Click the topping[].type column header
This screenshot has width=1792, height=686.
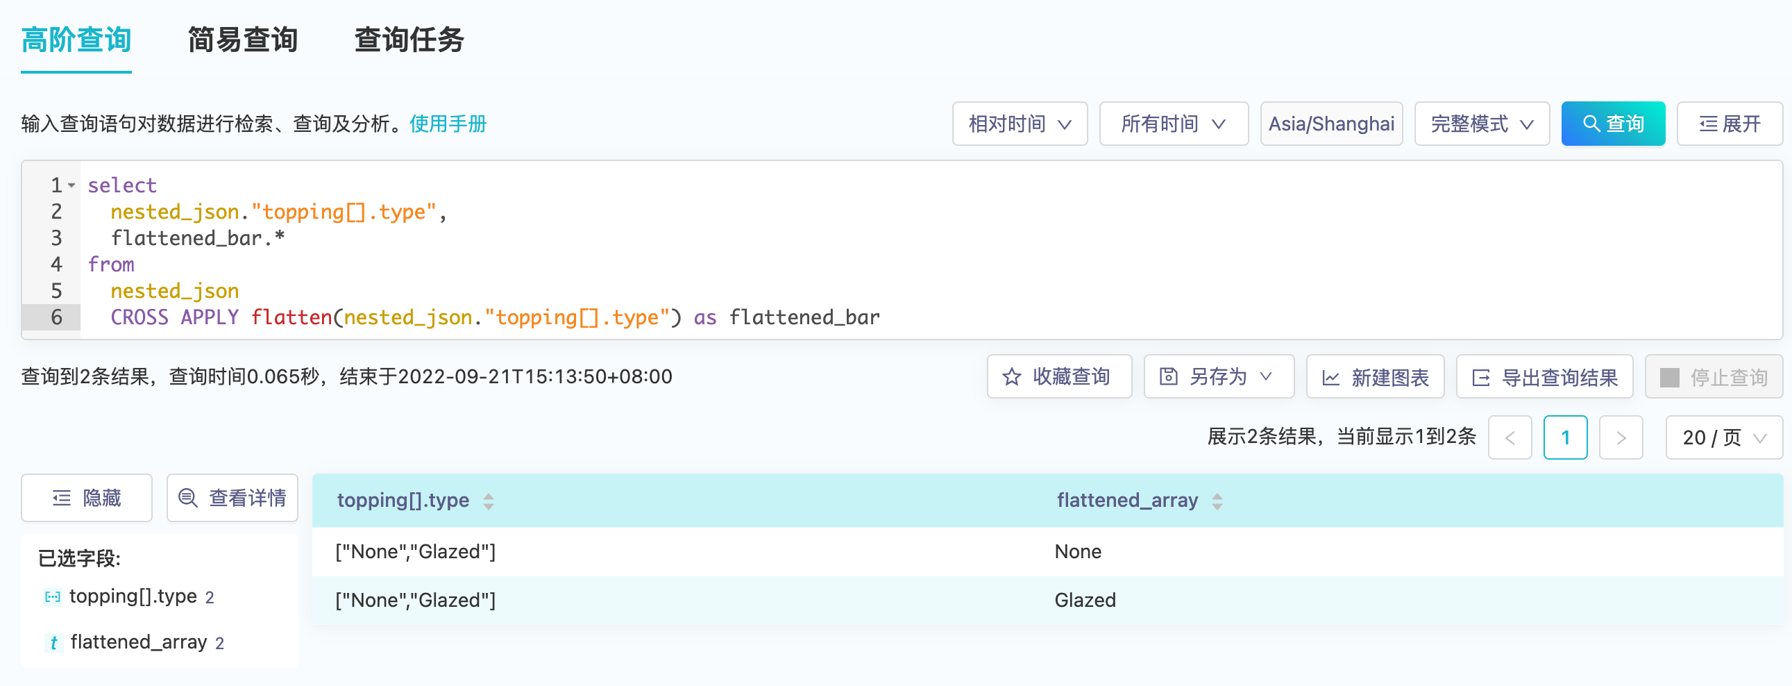coord(403,500)
